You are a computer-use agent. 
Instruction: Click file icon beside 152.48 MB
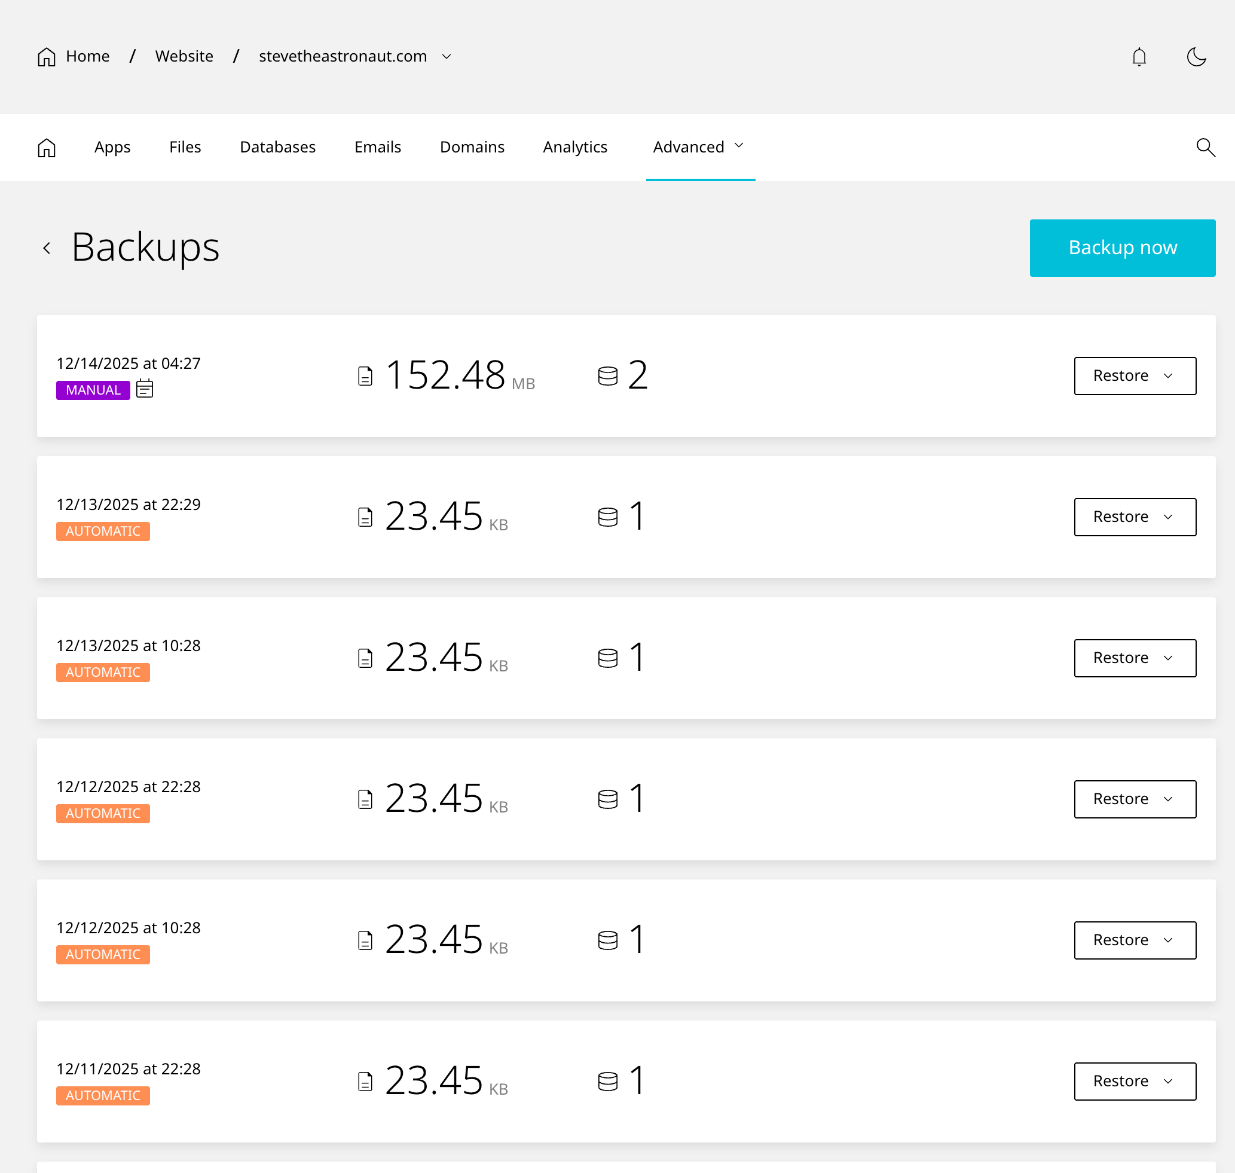pyautogui.click(x=365, y=376)
